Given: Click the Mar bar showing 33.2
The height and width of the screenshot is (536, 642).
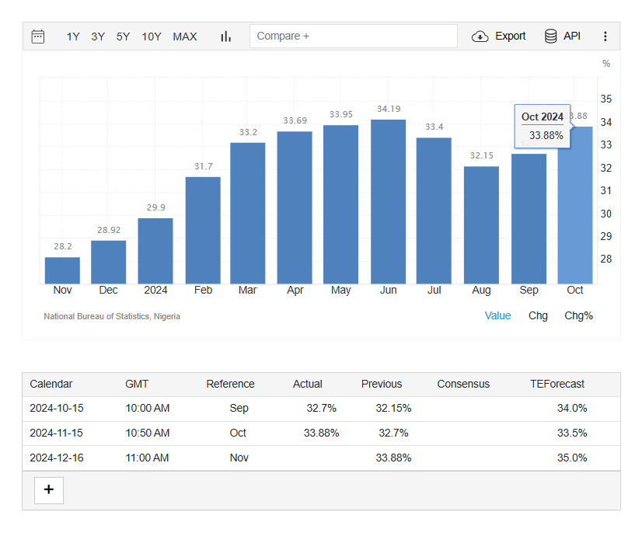Looking at the screenshot, I should (x=248, y=213).
